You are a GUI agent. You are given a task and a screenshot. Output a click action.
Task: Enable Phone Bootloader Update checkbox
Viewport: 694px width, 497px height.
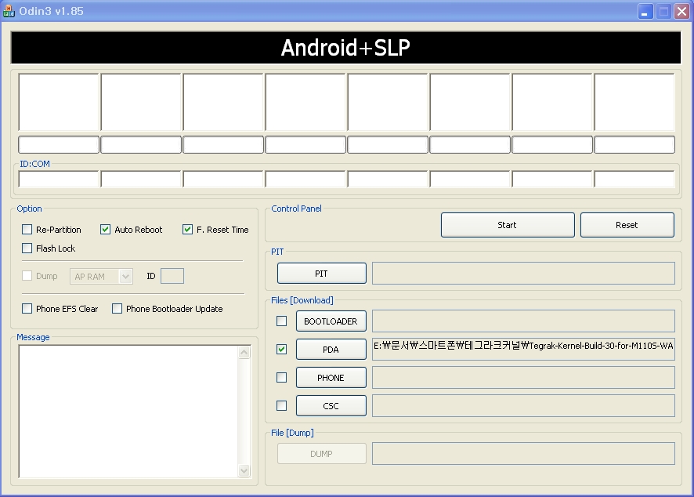tap(117, 309)
